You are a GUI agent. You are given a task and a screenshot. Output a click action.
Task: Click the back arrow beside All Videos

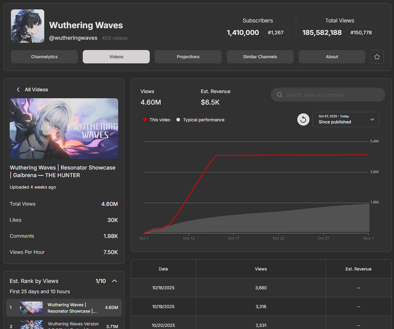click(18, 89)
